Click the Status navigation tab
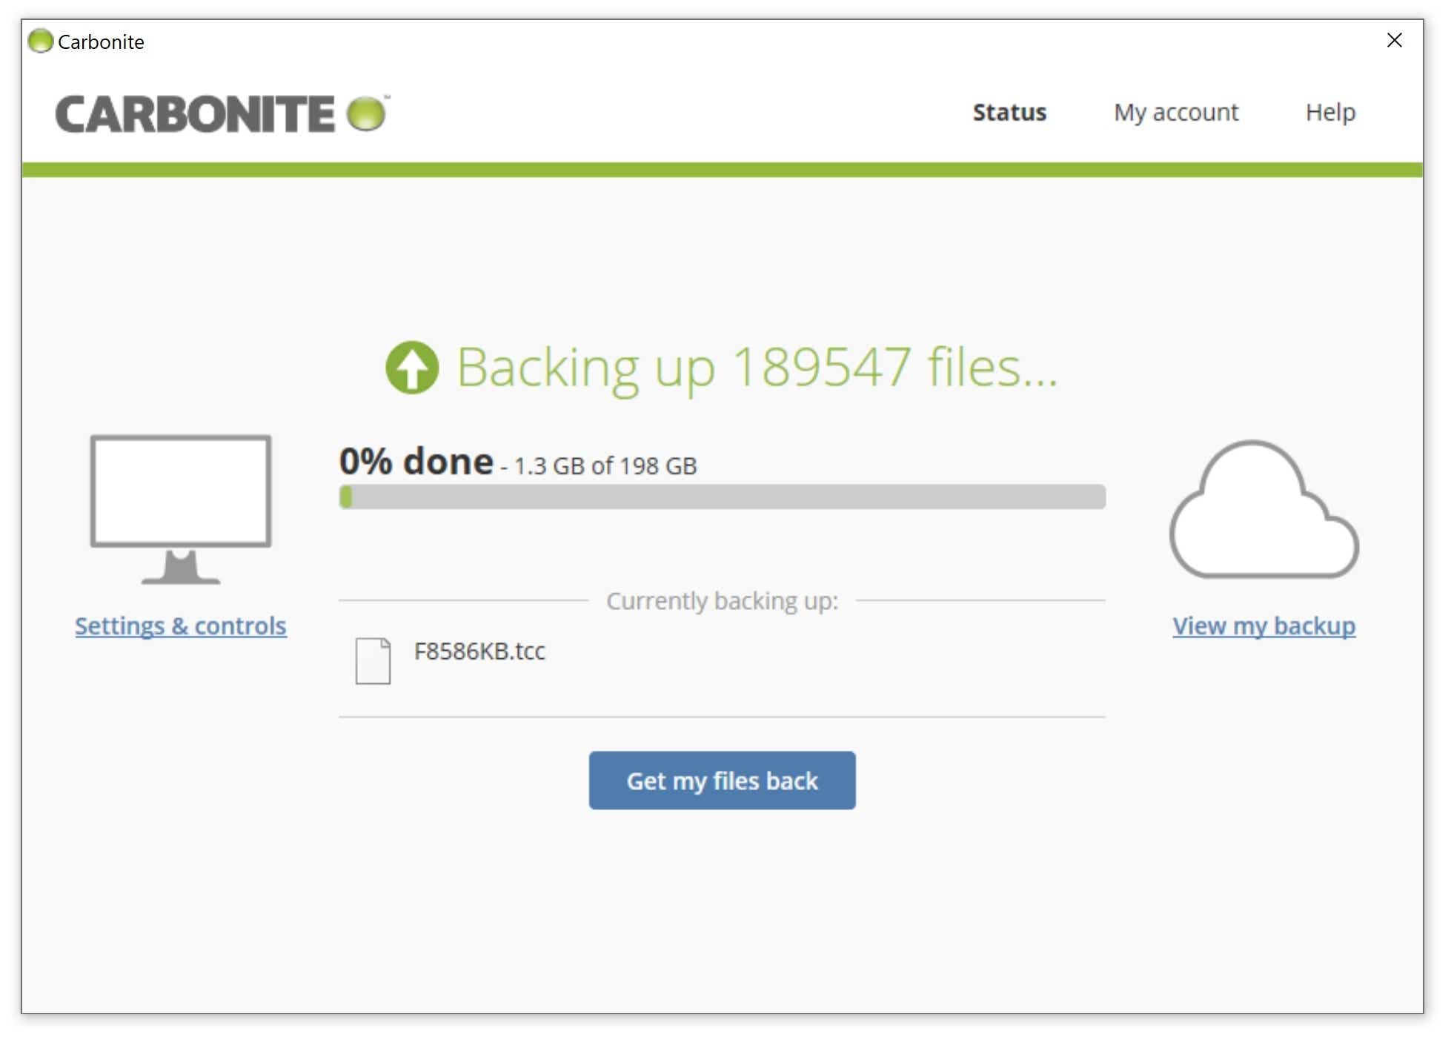Screen dimensions: 1451x1048 (1009, 110)
